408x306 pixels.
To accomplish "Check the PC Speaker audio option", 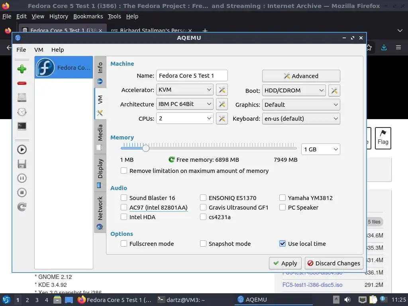I will (x=282, y=207).
